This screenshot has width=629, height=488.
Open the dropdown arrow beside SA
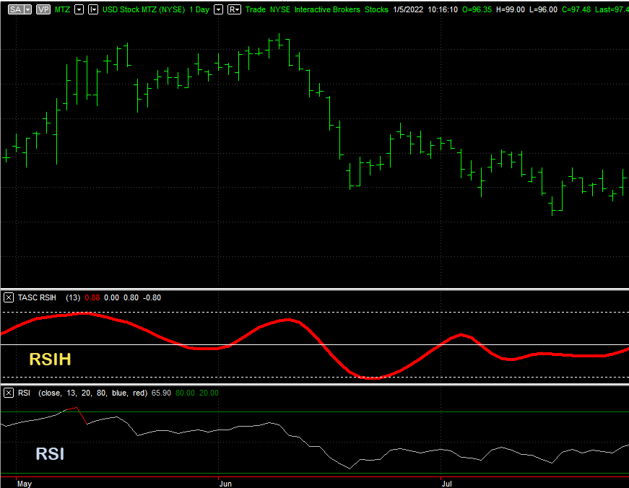27,9
